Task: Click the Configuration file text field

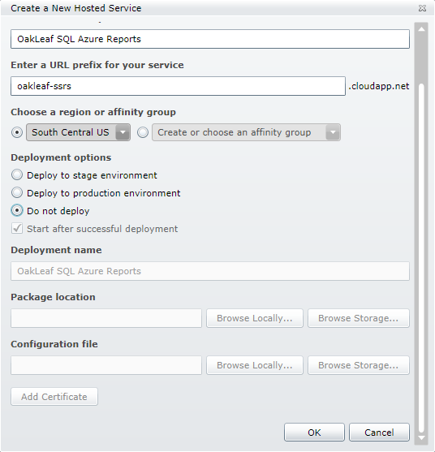Action: tap(106, 365)
